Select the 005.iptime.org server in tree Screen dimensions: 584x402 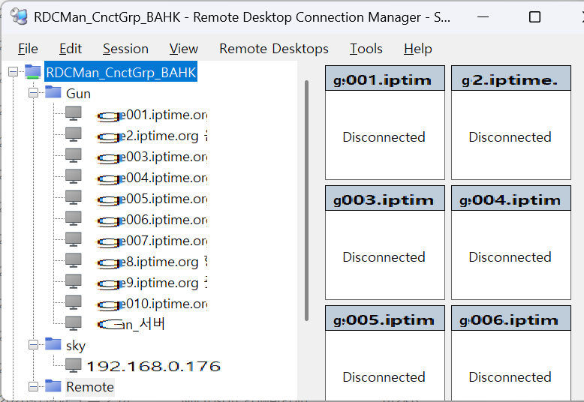click(x=152, y=199)
